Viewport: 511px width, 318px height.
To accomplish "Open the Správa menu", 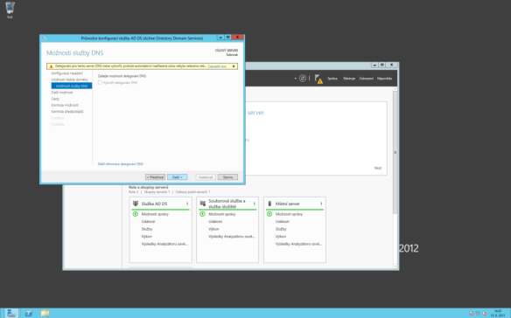I will tap(332, 79).
